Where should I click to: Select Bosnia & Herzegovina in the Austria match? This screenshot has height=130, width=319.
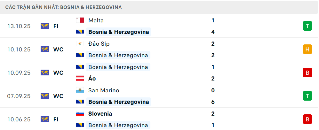tap(118, 67)
